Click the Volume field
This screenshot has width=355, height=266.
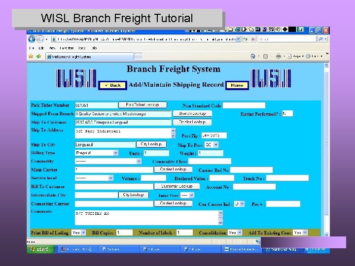point(153,178)
